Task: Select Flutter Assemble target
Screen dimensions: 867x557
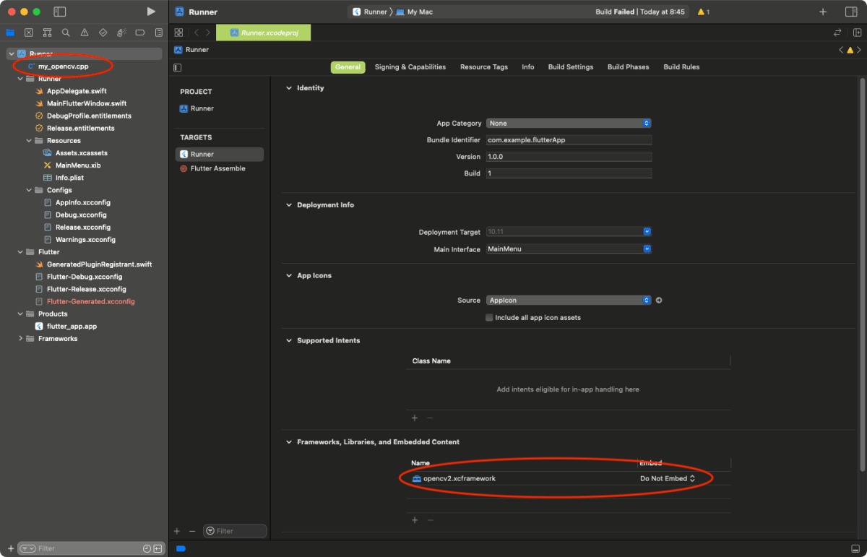Action: [212, 168]
